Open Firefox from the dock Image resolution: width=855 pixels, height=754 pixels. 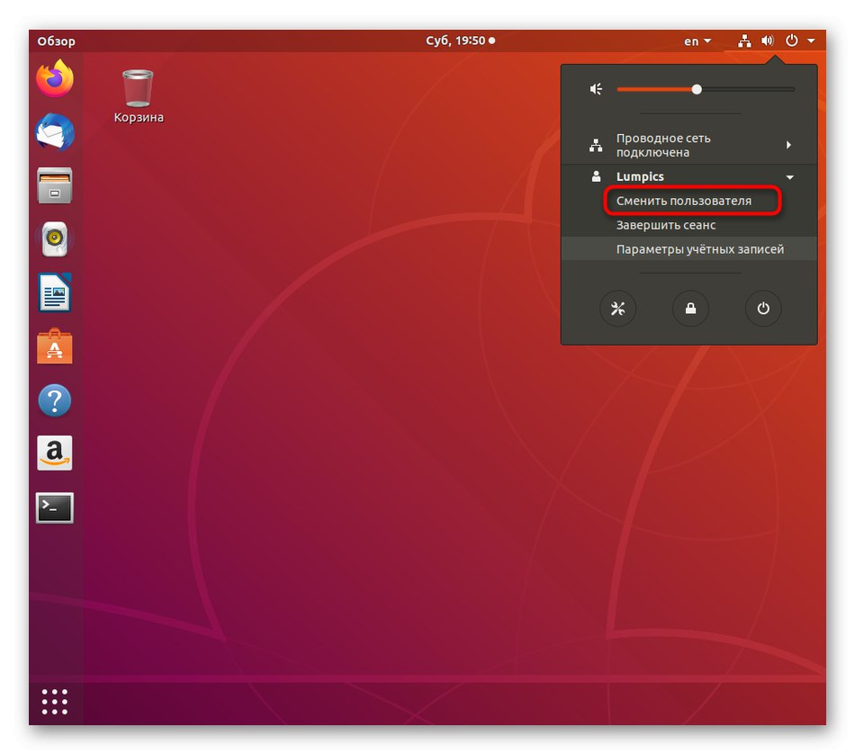tap(55, 78)
